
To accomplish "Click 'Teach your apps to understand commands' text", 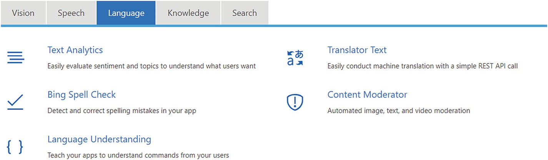I will pos(138,155).
